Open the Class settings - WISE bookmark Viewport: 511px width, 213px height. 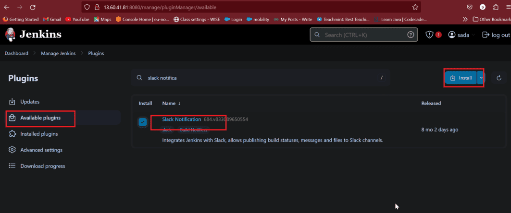(197, 20)
